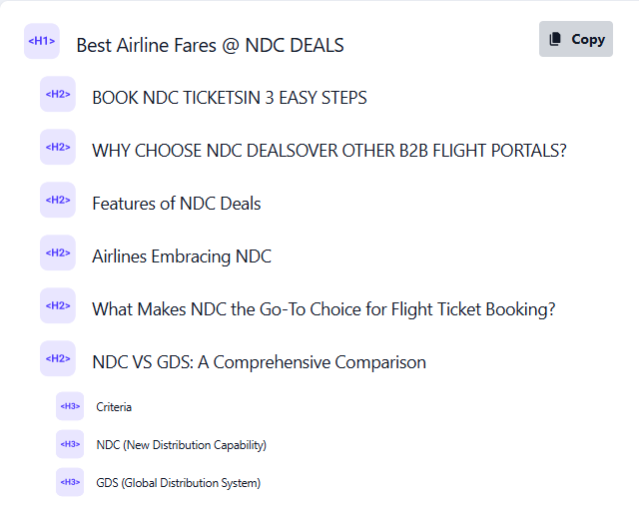Click H2 badge beside 'BOOK NDC TICKETSIN 3 EASY STEPS'
This screenshot has width=639, height=506.
pos(58,94)
